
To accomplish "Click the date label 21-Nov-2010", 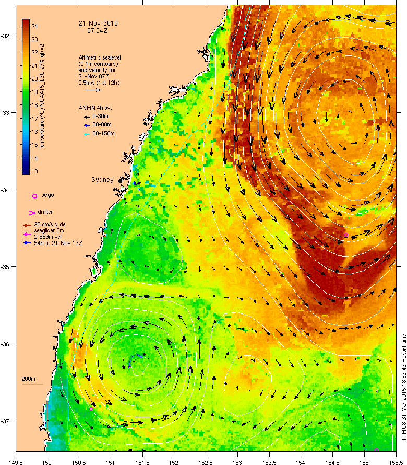I will click(x=98, y=24).
